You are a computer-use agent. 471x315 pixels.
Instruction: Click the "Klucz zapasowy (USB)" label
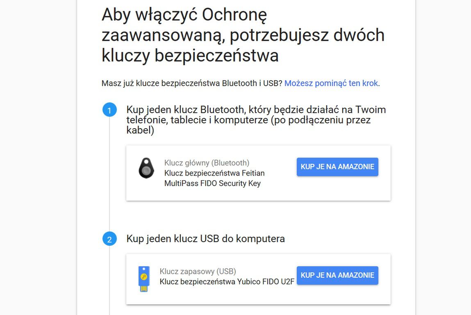[198, 271]
